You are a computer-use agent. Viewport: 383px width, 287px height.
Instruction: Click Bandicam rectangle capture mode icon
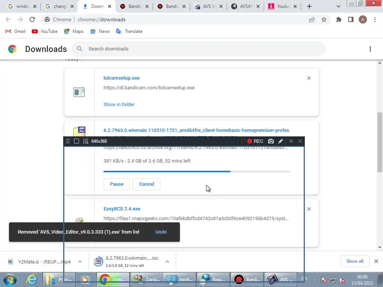76,141
